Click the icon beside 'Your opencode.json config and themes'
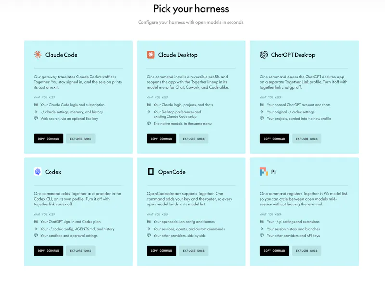The height and width of the screenshot is (282, 385). coord(149,222)
